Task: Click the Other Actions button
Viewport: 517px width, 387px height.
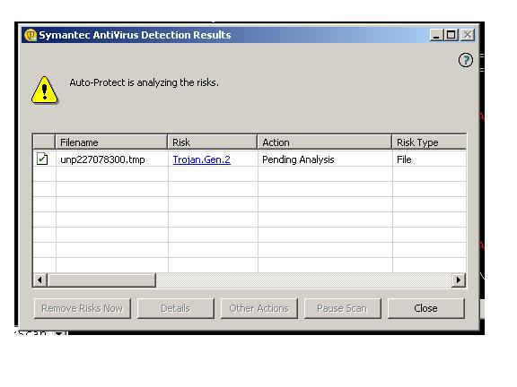Action: click(258, 308)
